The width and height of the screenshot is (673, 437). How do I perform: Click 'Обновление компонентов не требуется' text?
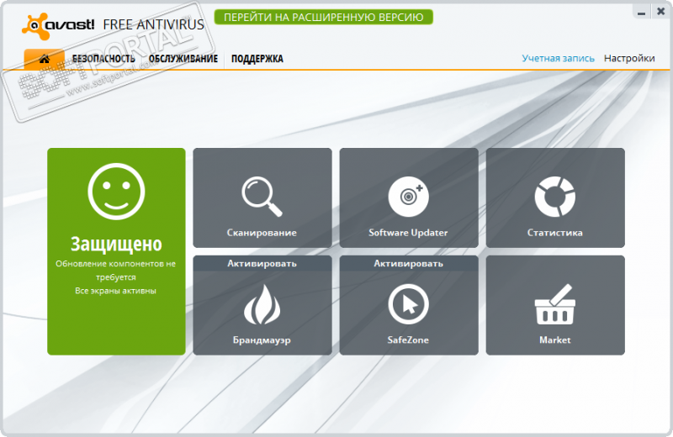click(x=116, y=270)
